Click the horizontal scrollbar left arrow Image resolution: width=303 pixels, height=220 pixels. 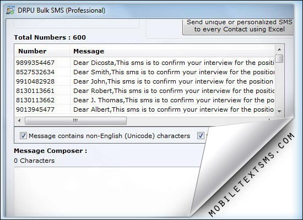pos(19,121)
